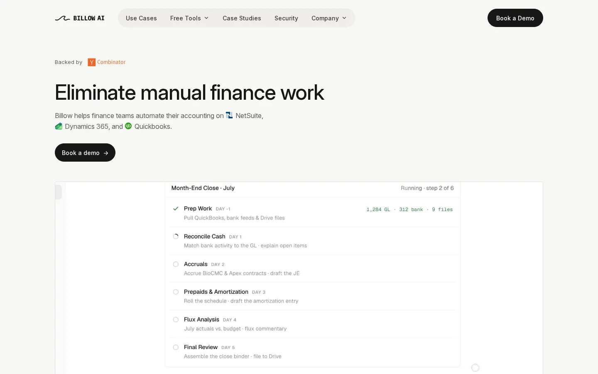Click the DAY 5 label
Viewport: 598px width, 374px height.
[228, 348]
